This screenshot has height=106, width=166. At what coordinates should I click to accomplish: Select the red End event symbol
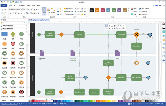(x=13, y=44)
